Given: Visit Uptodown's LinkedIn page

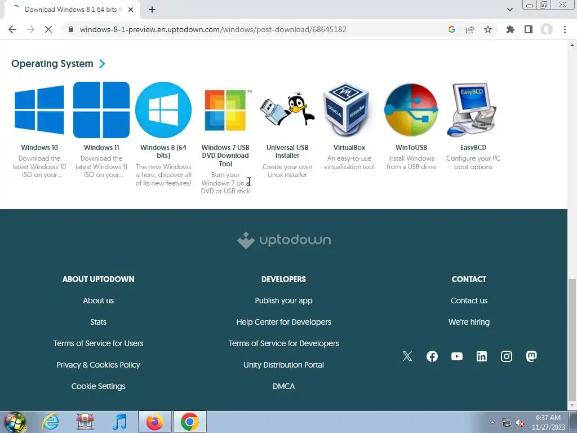Looking at the screenshot, I should coord(482,356).
